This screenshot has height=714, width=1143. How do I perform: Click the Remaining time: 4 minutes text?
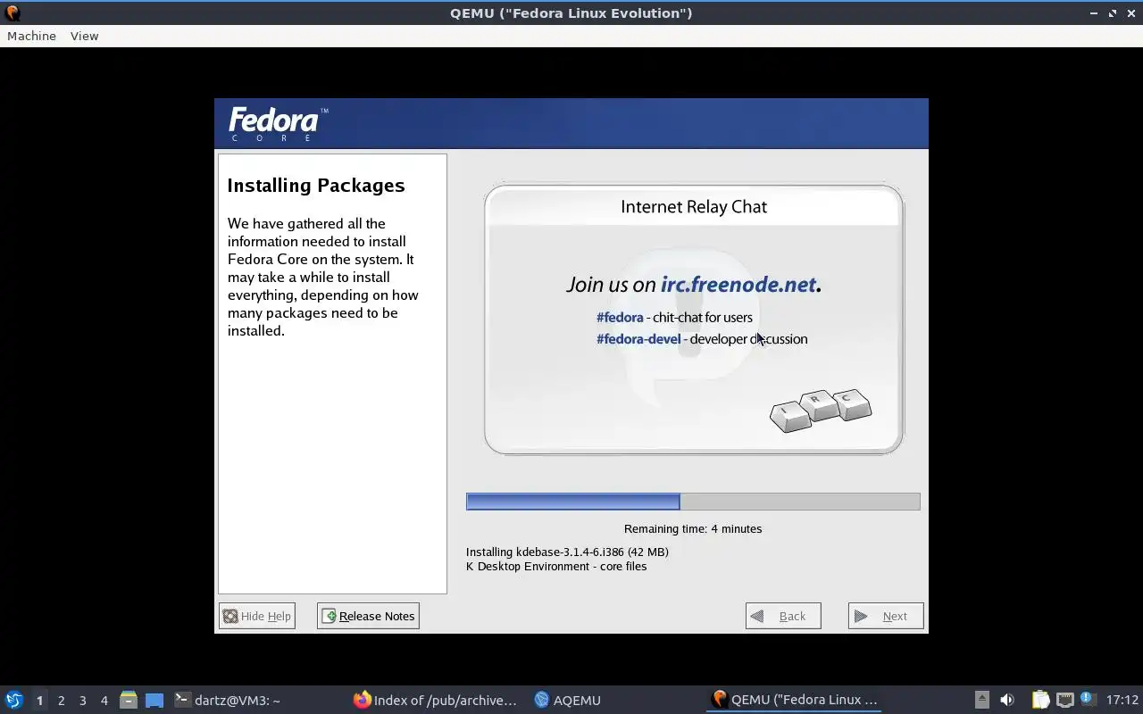pos(693,528)
